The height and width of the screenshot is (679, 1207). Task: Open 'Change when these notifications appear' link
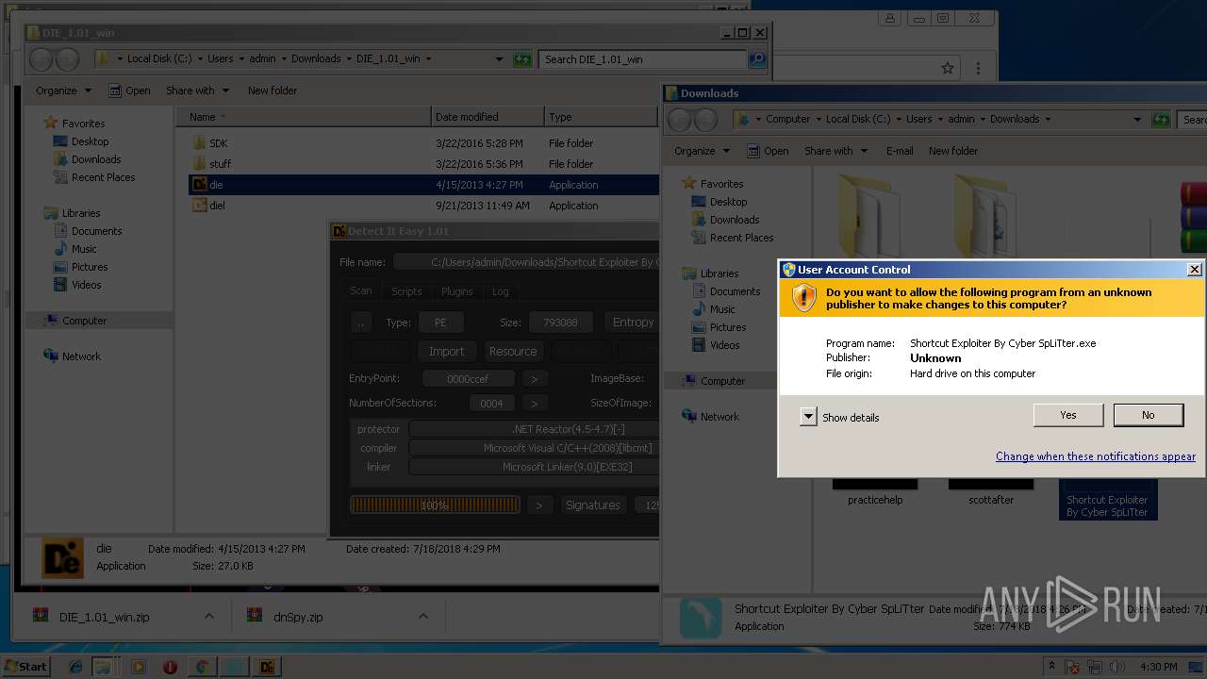click(x=1096, y=456)
